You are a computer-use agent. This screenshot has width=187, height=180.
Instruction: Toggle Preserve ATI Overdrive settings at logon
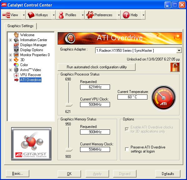tap(127, 149)
